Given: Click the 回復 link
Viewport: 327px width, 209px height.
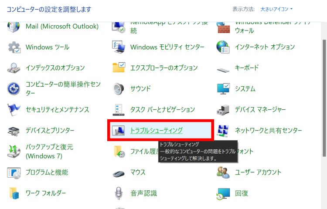Looking at the screenshot, I should [x=242, y=193].
